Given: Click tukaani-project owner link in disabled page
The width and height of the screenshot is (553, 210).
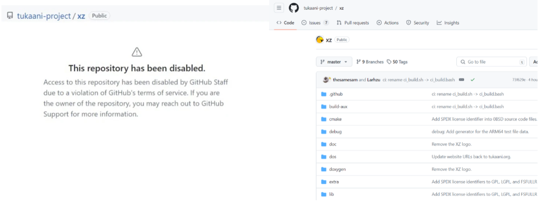Looking at the screenshot, I should click(44, 16).
